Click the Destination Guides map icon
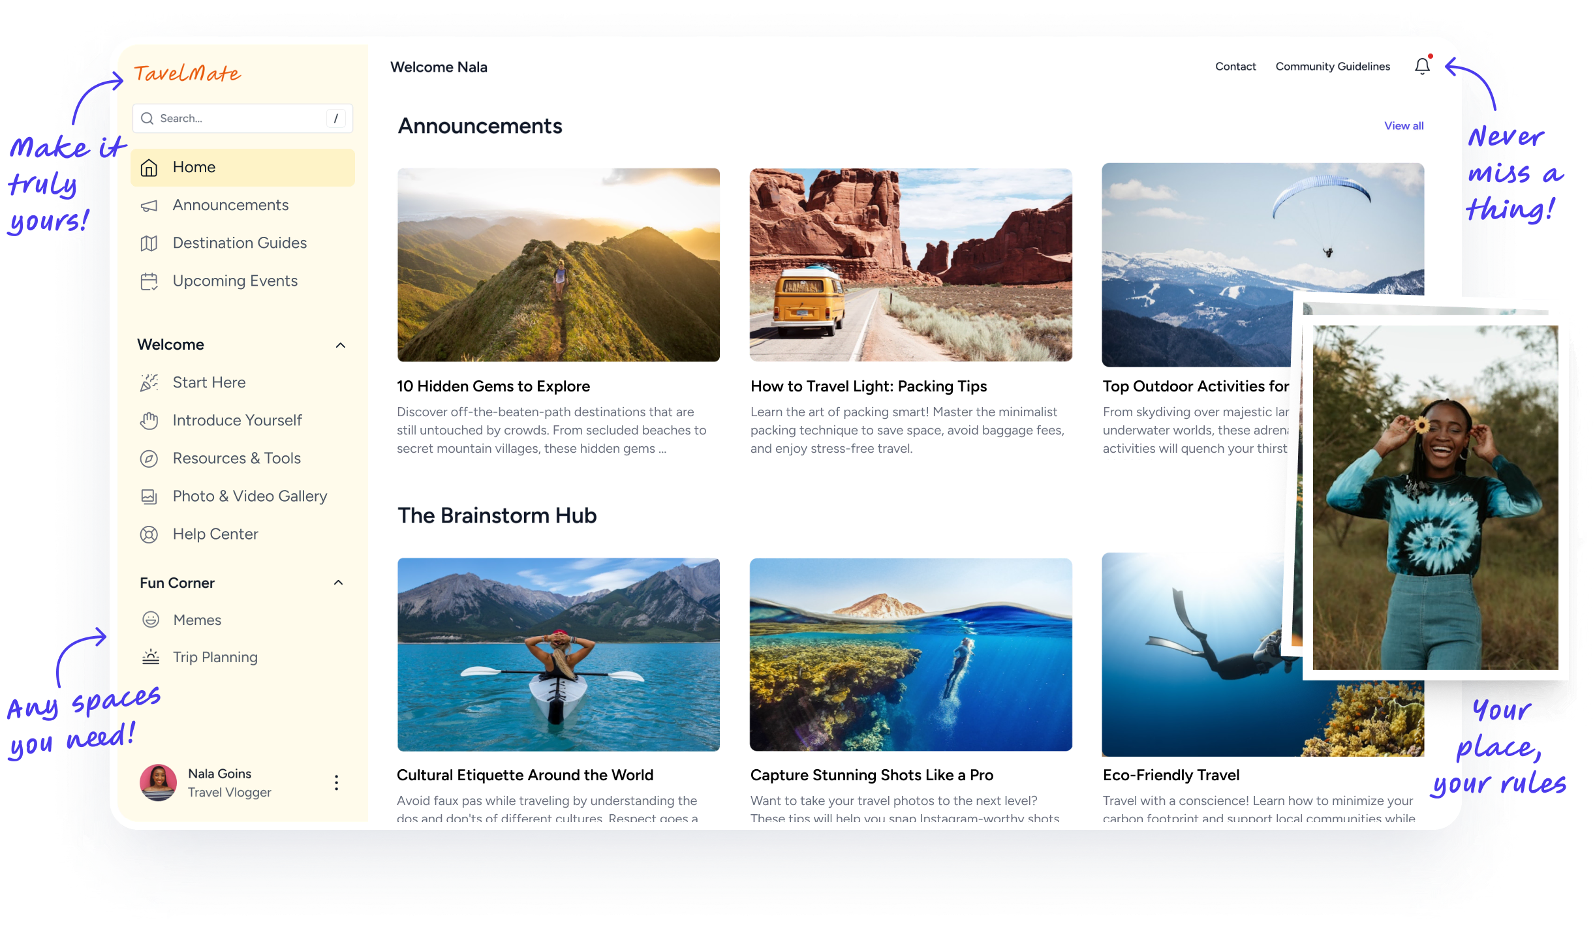Viewport: 1595px width, 929px height. pos(149,243)
